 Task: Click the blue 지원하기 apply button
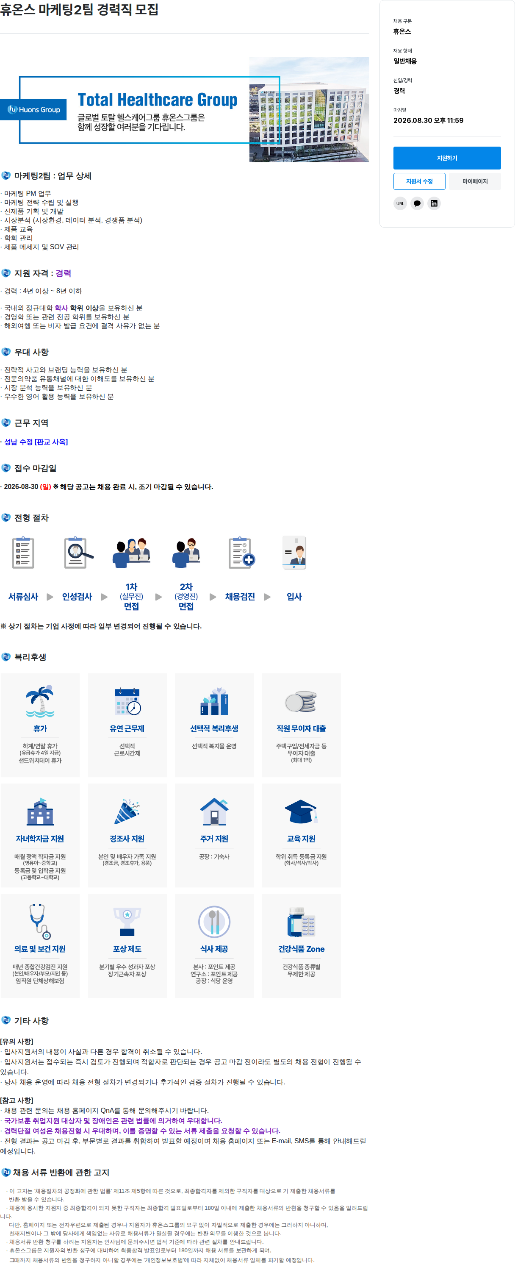(446, 158)
